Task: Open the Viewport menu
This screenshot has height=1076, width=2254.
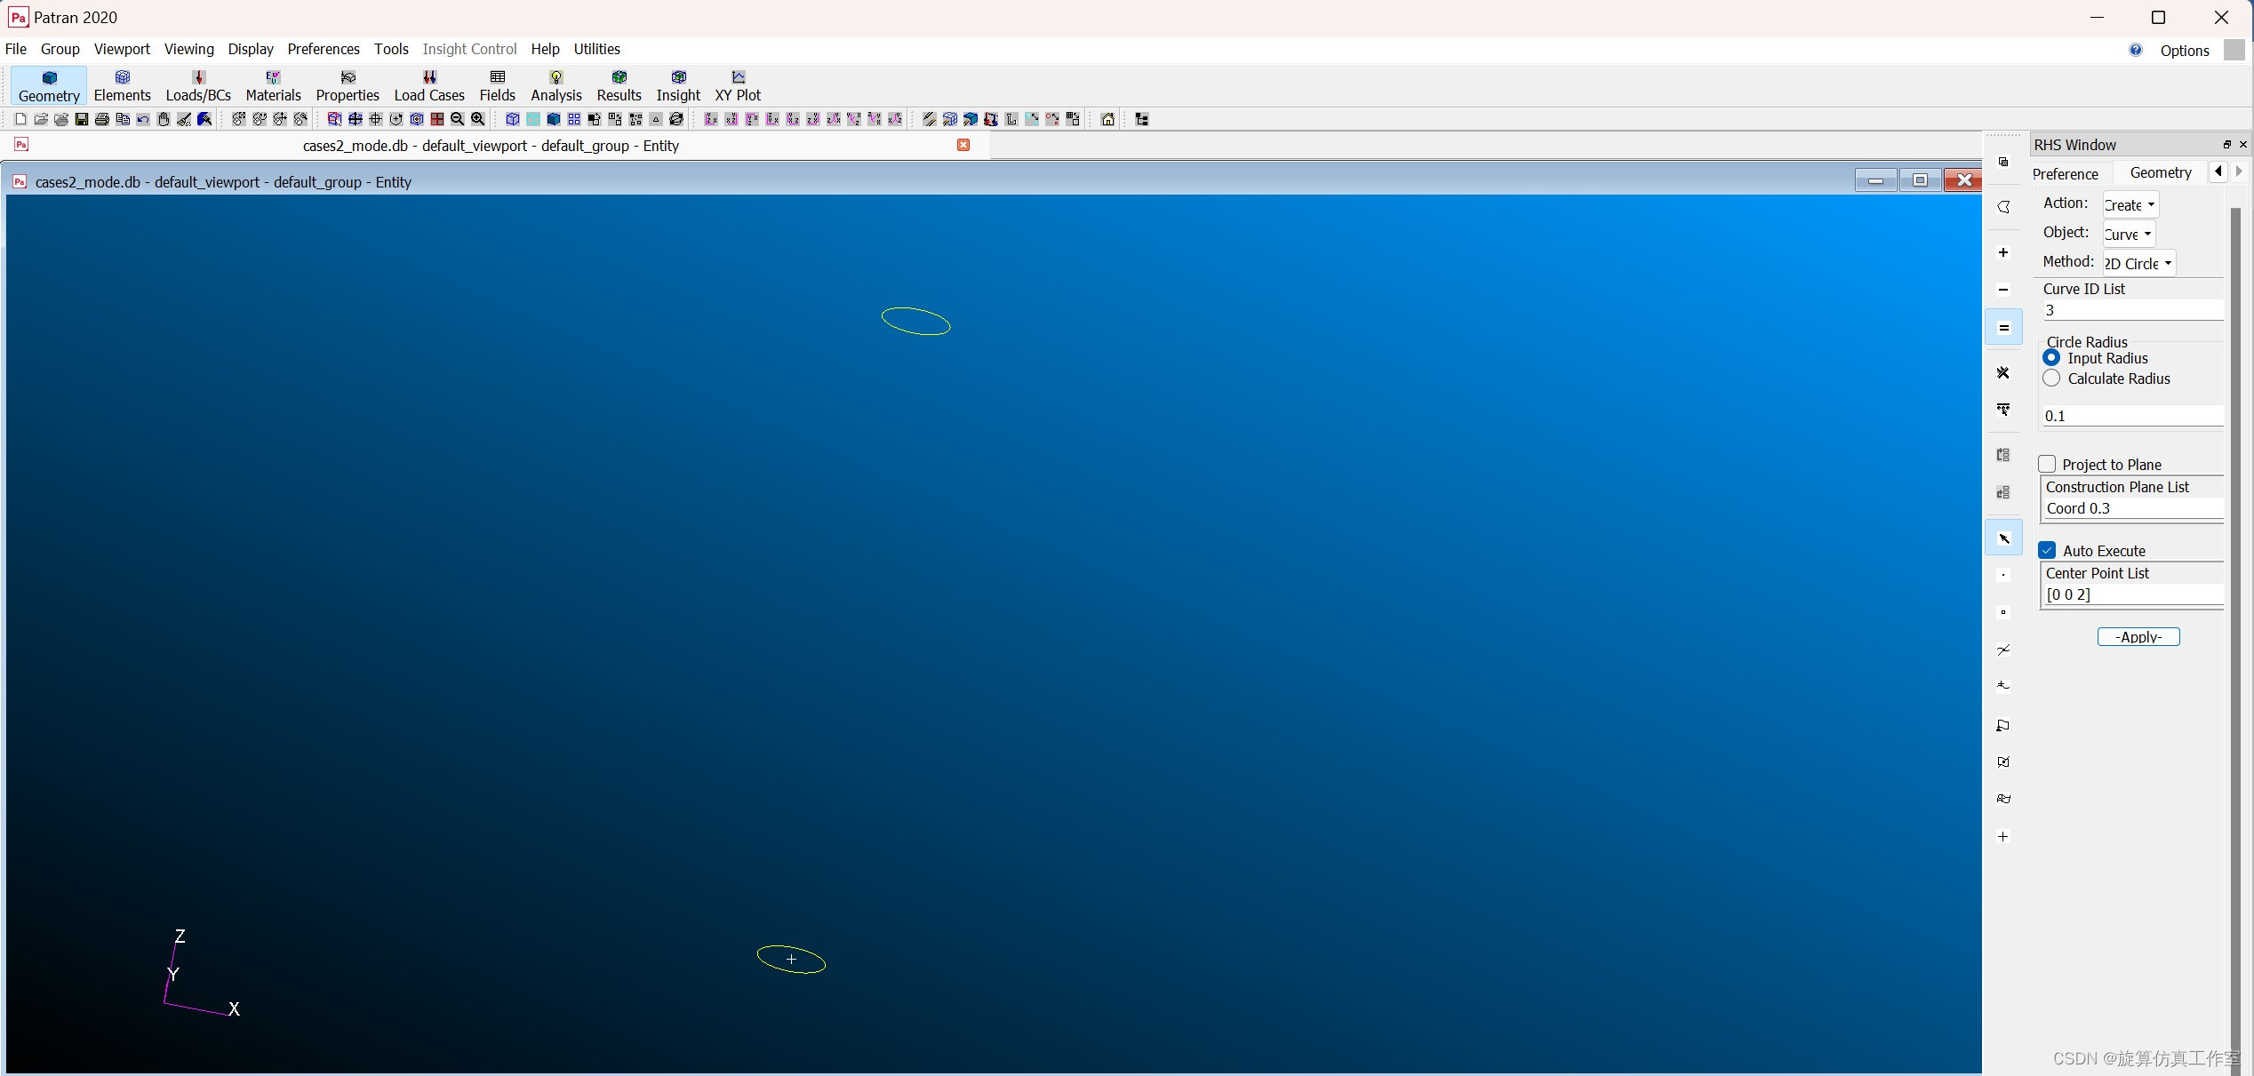Action: coord(122,49)
